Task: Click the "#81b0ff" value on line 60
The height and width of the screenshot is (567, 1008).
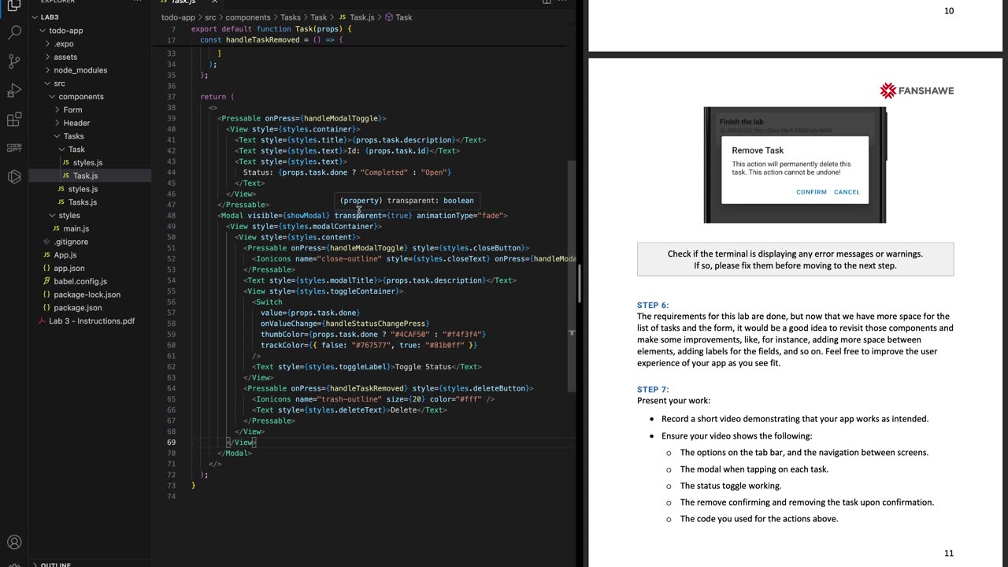Action: [447, 345]
